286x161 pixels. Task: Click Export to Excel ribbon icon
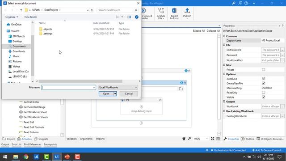point(174,11)
